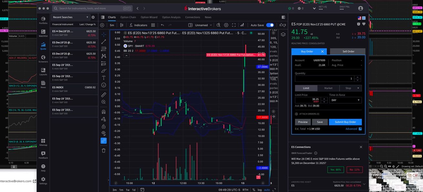This screenshot has width=423, height=192.
Task: Open Layouts in the left sidebar
Action: click(x=43, y=72)
